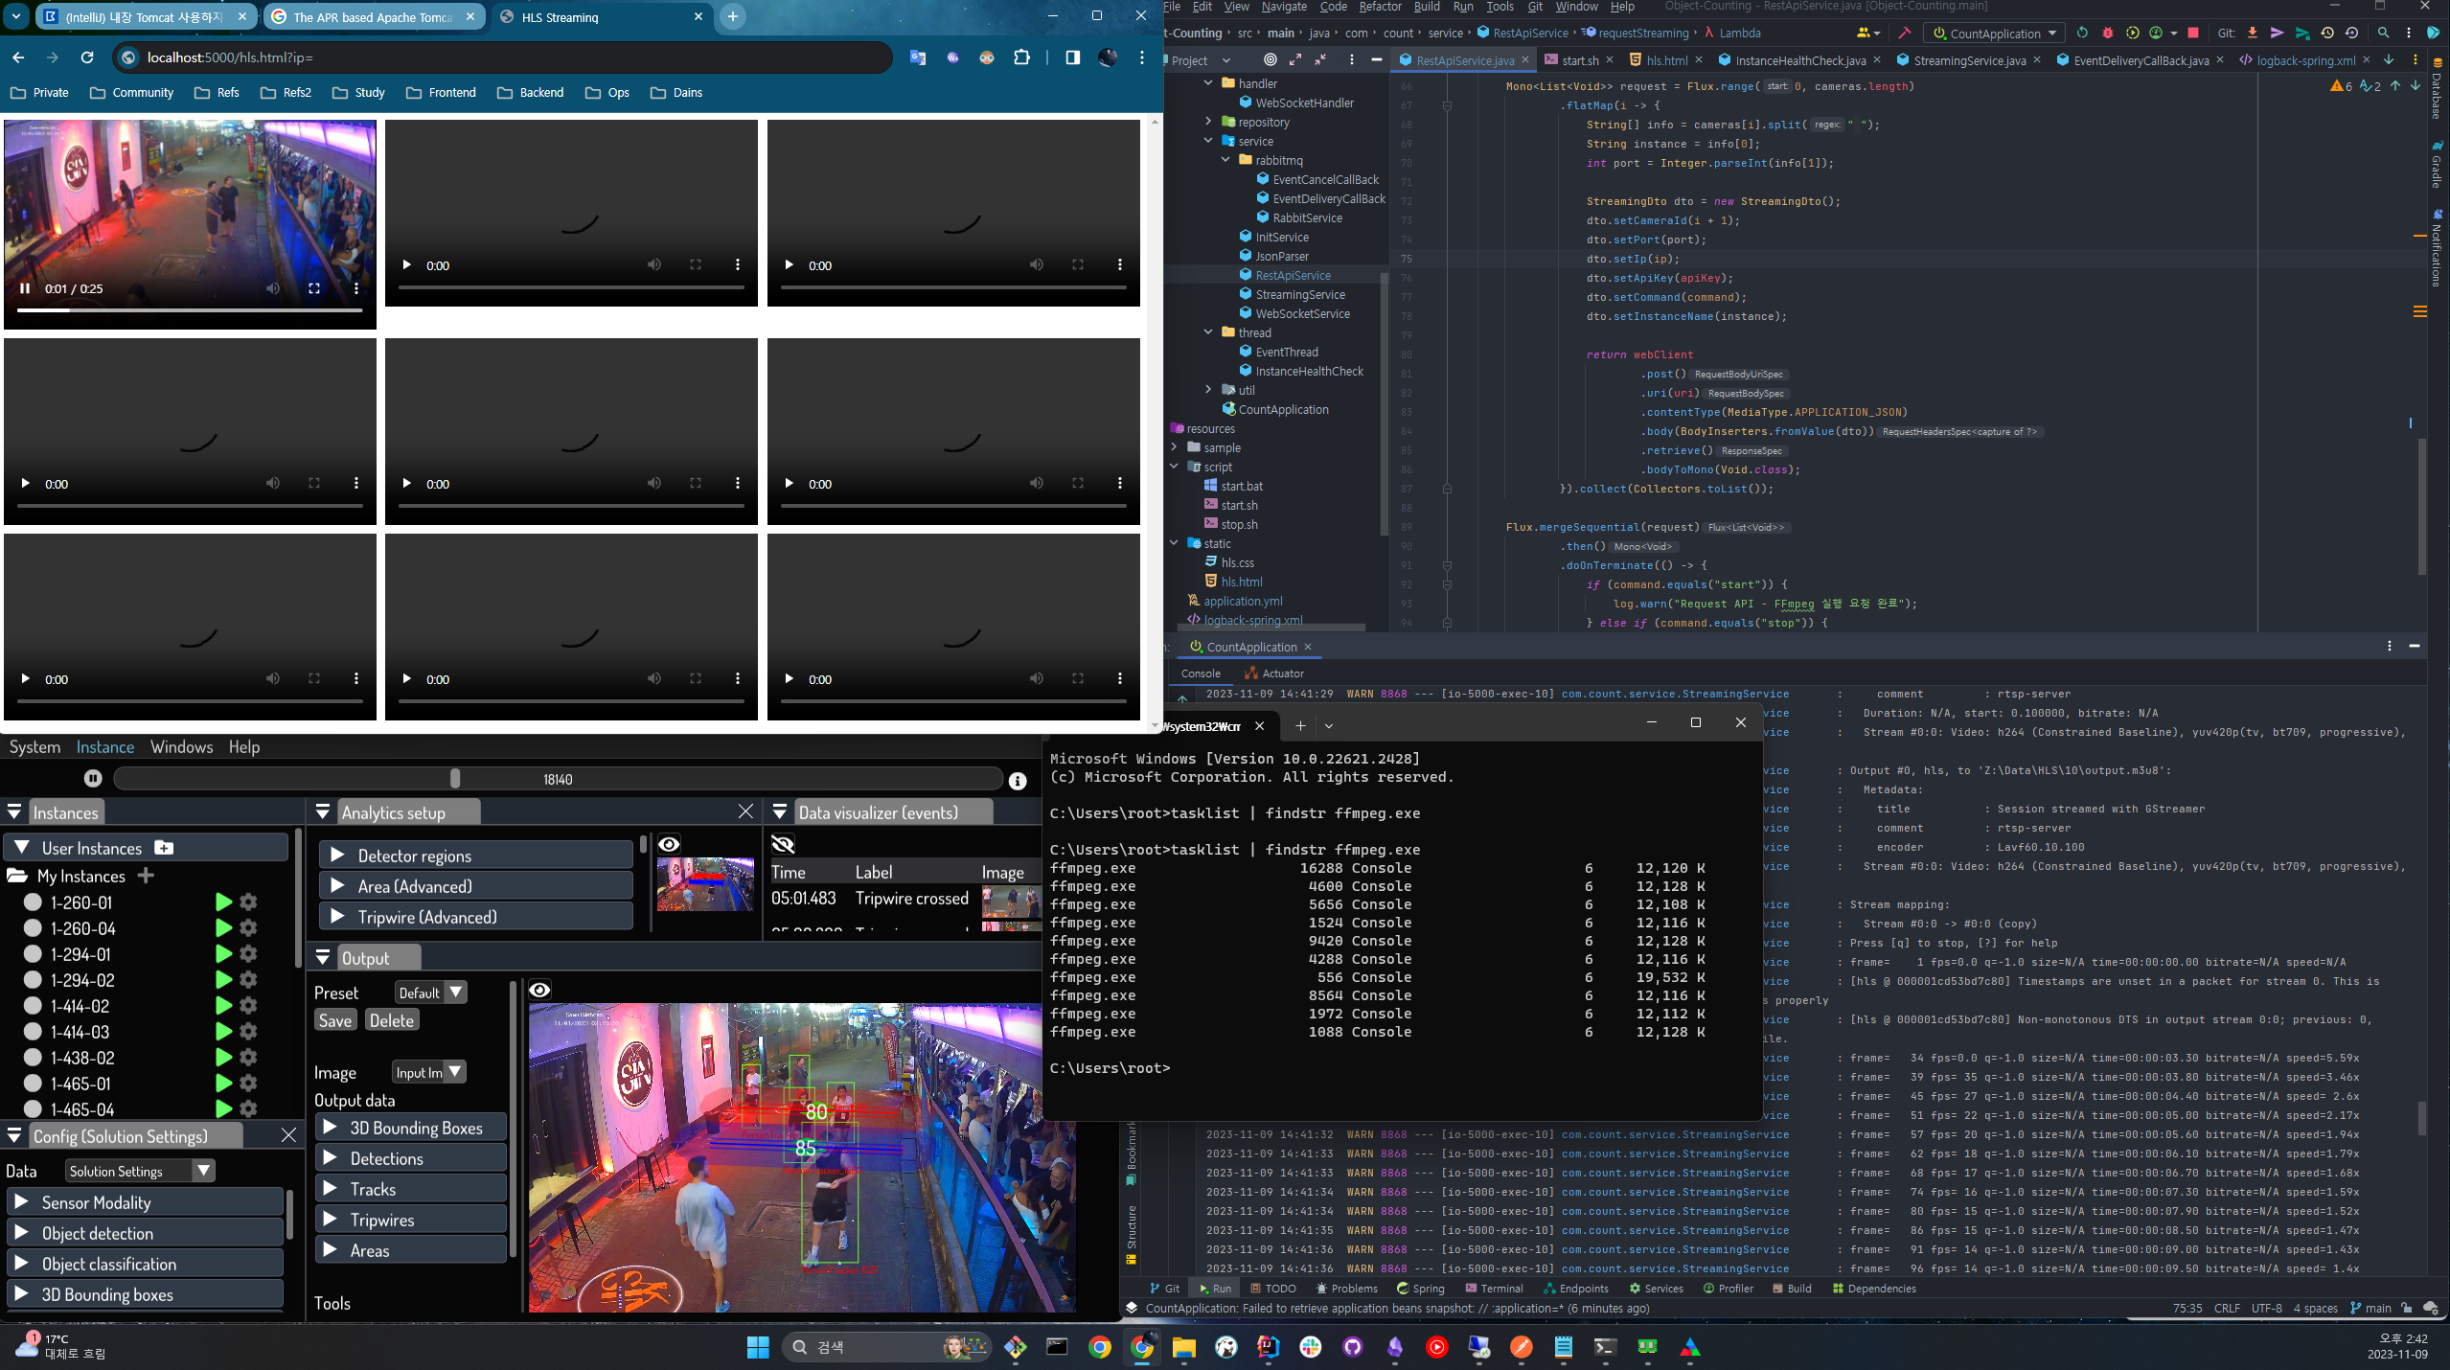Click the info icon next to 18140 slider
The height and width of the screenshot is (1370, 2450).
pyautogui.click(x=1018, y=781)
